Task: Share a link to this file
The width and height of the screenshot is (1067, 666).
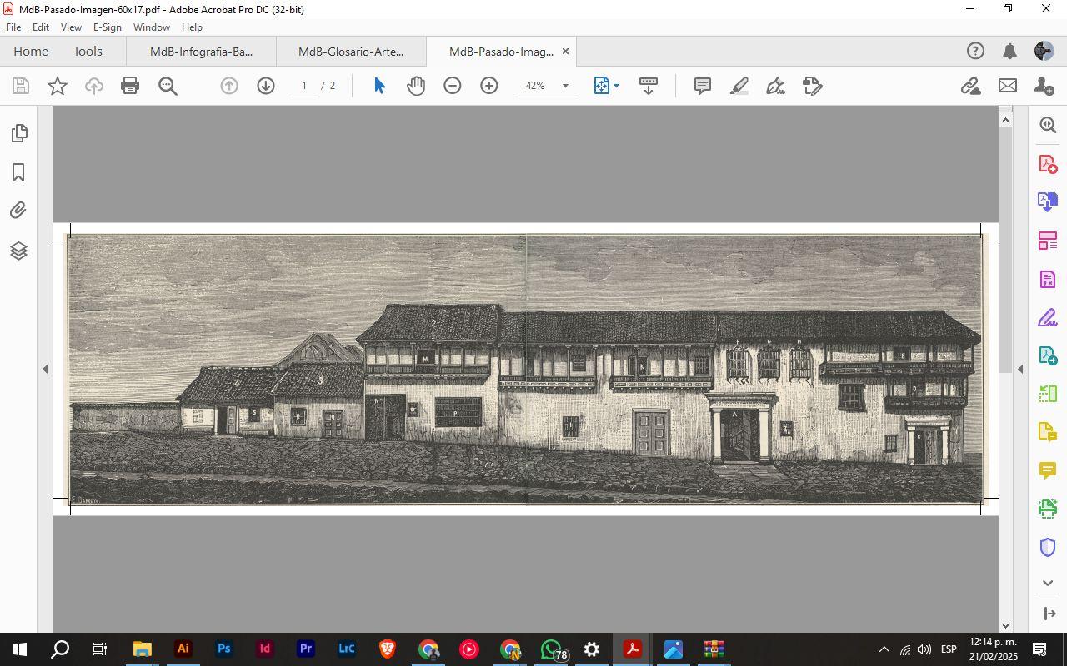Action: coord(970,86)
